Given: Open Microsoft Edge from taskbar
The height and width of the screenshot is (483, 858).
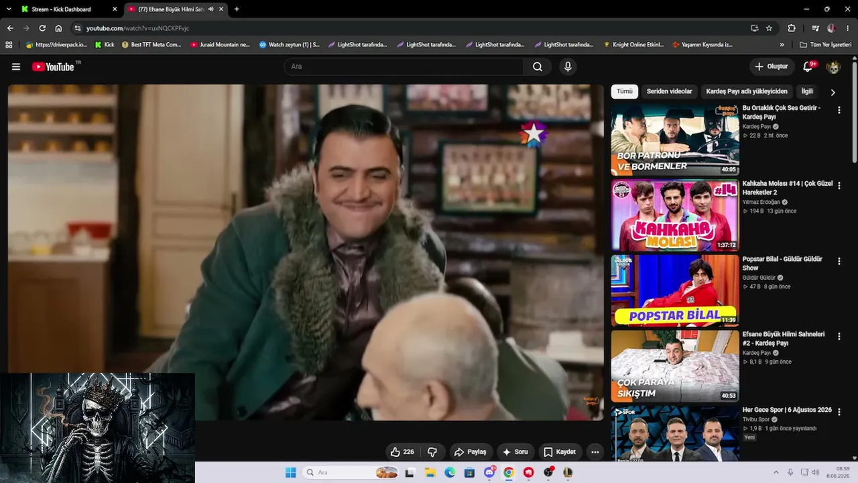Looking at the screenshot, I should (450, 472).
